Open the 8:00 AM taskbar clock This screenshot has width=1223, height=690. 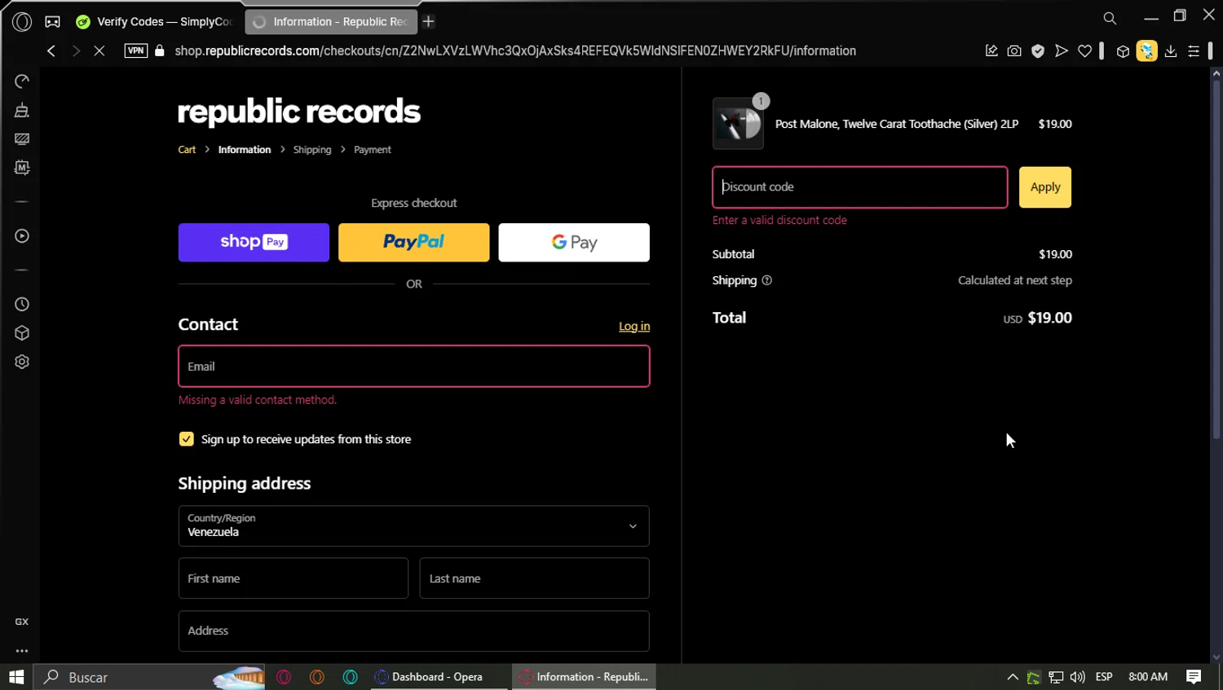(x=1148, y=677)
